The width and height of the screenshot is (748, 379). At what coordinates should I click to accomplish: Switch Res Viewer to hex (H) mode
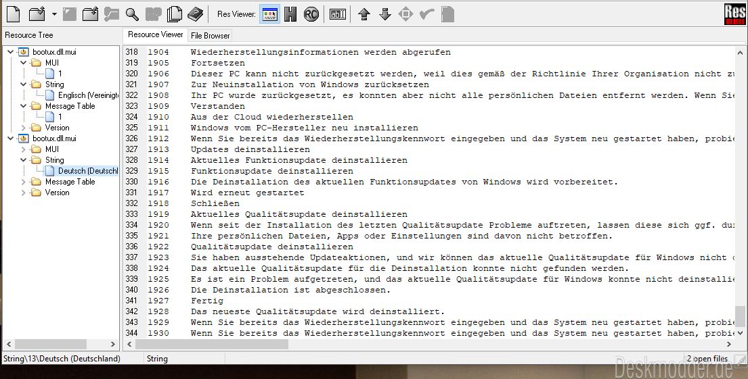point(290,14)
